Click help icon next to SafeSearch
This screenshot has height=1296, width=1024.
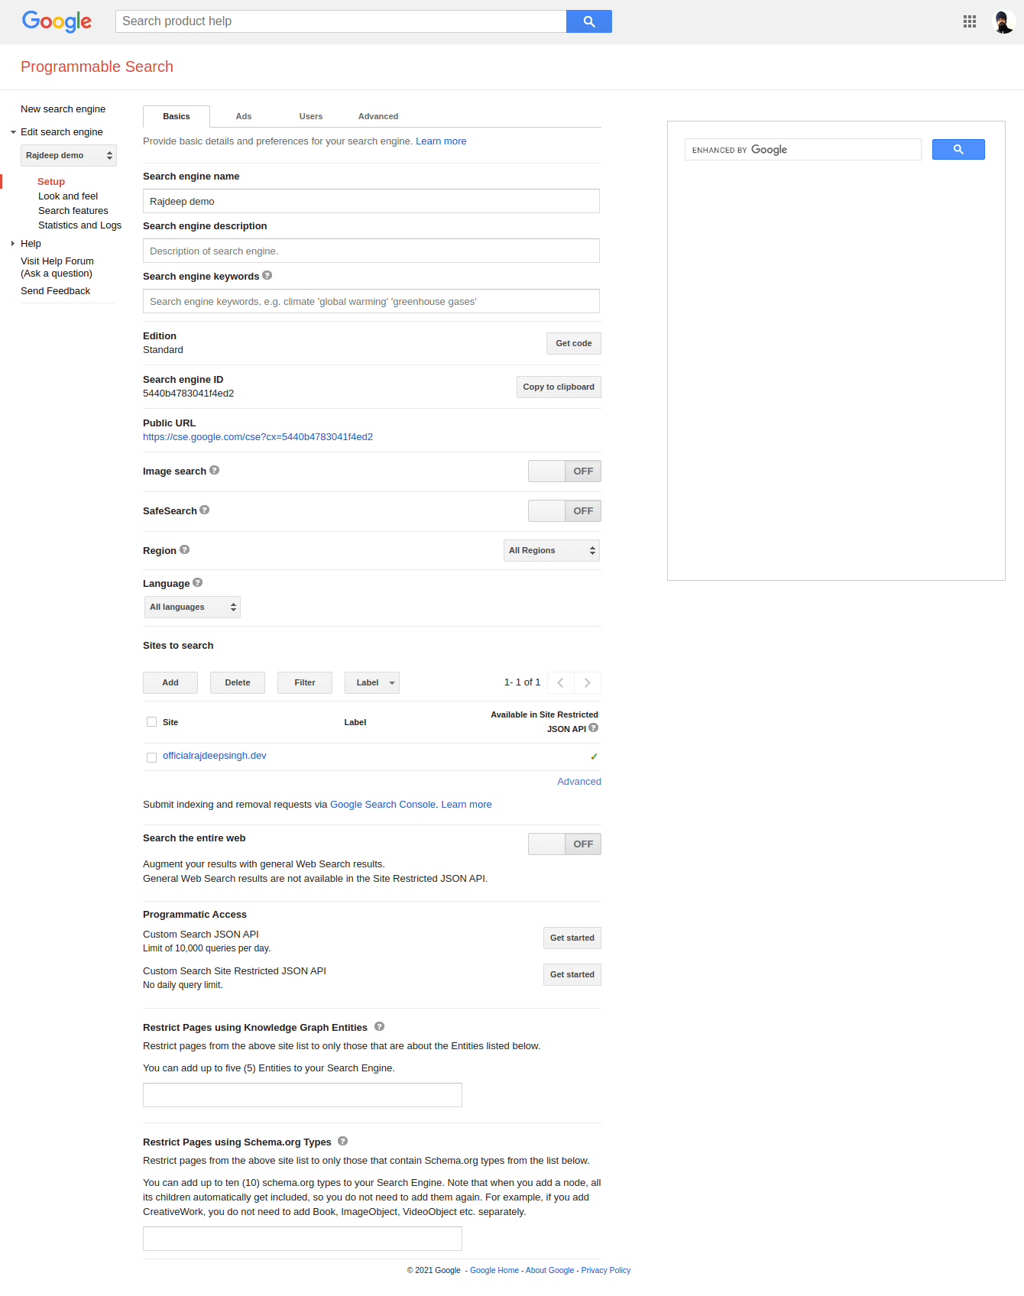pyautogui.click(x=204, y=510)
